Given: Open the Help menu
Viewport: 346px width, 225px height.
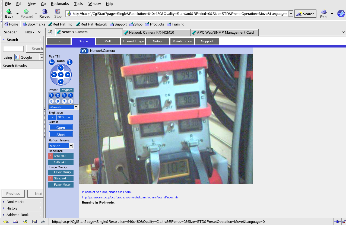Looking at the screenshot, I should pyautogui.click(x=110, y=4).
